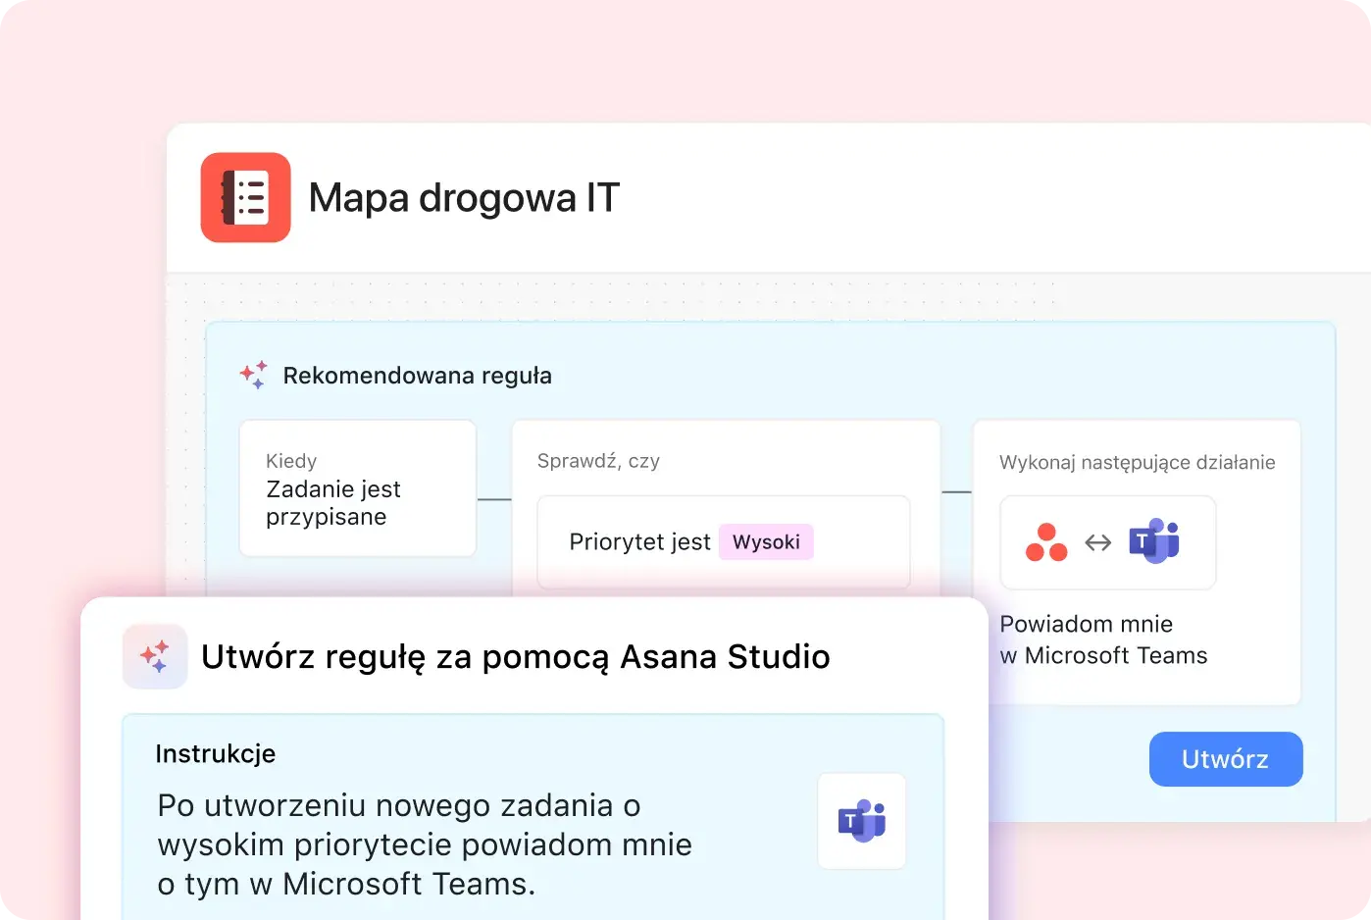Click the pink Wysoki priority tag
The width and height of the screenshot is (1371, 920).
pyautogui.click(x=766, y=541)
